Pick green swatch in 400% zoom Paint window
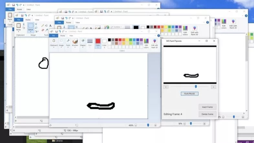This screenshot has height=143, width=254. tap(131, 40)
